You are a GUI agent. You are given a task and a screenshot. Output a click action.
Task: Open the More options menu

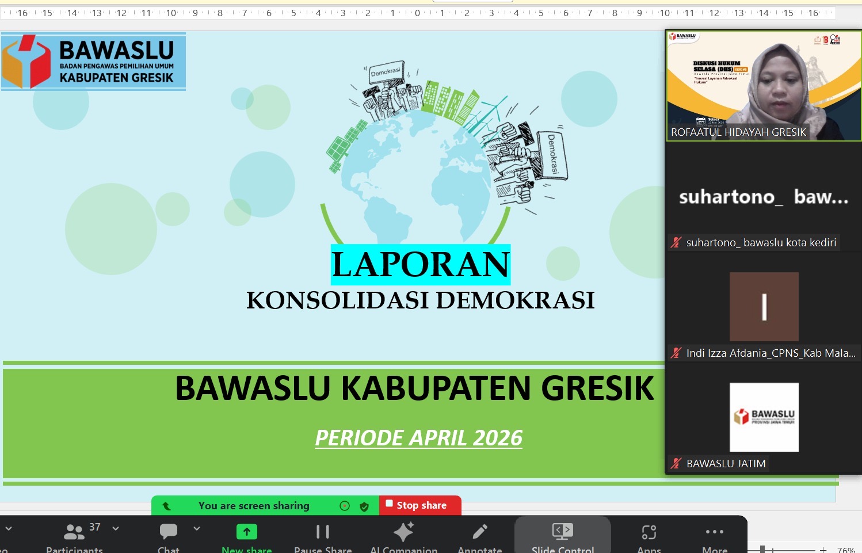(x=715, y=536)
